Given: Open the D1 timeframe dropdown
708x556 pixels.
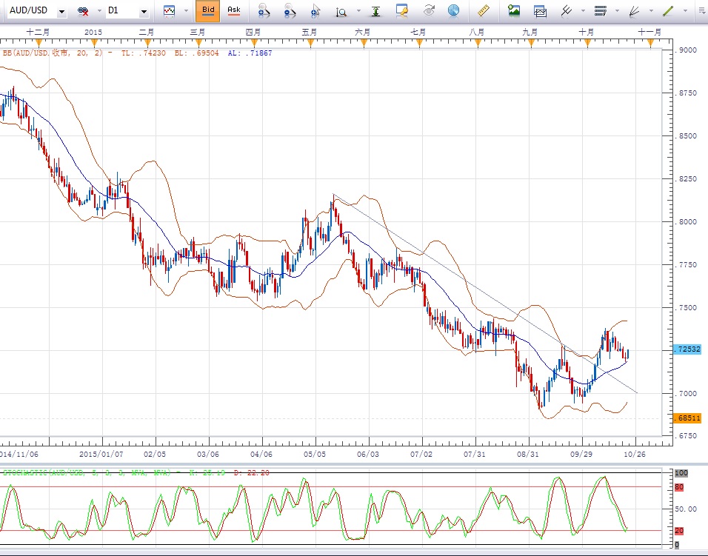Looking at the screenshot, I should coord(144,12).
